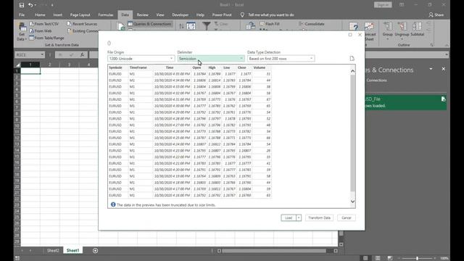Open the Queries & Connections pane options arrow
The width and height of the screenshot is (464, 261).
click(431, 69)
